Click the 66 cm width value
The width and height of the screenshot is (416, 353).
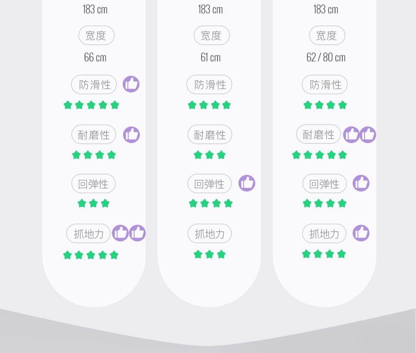[95, 57]
